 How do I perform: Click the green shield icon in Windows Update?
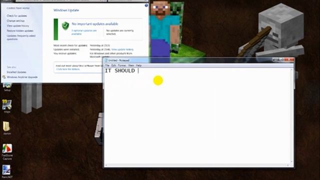(65, 26)
